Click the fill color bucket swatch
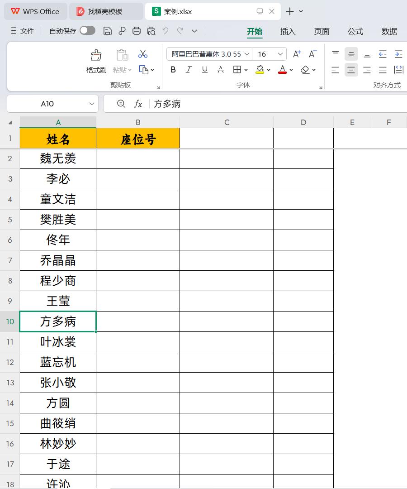This screenshot has height=489, width=407. pos(260,70)
